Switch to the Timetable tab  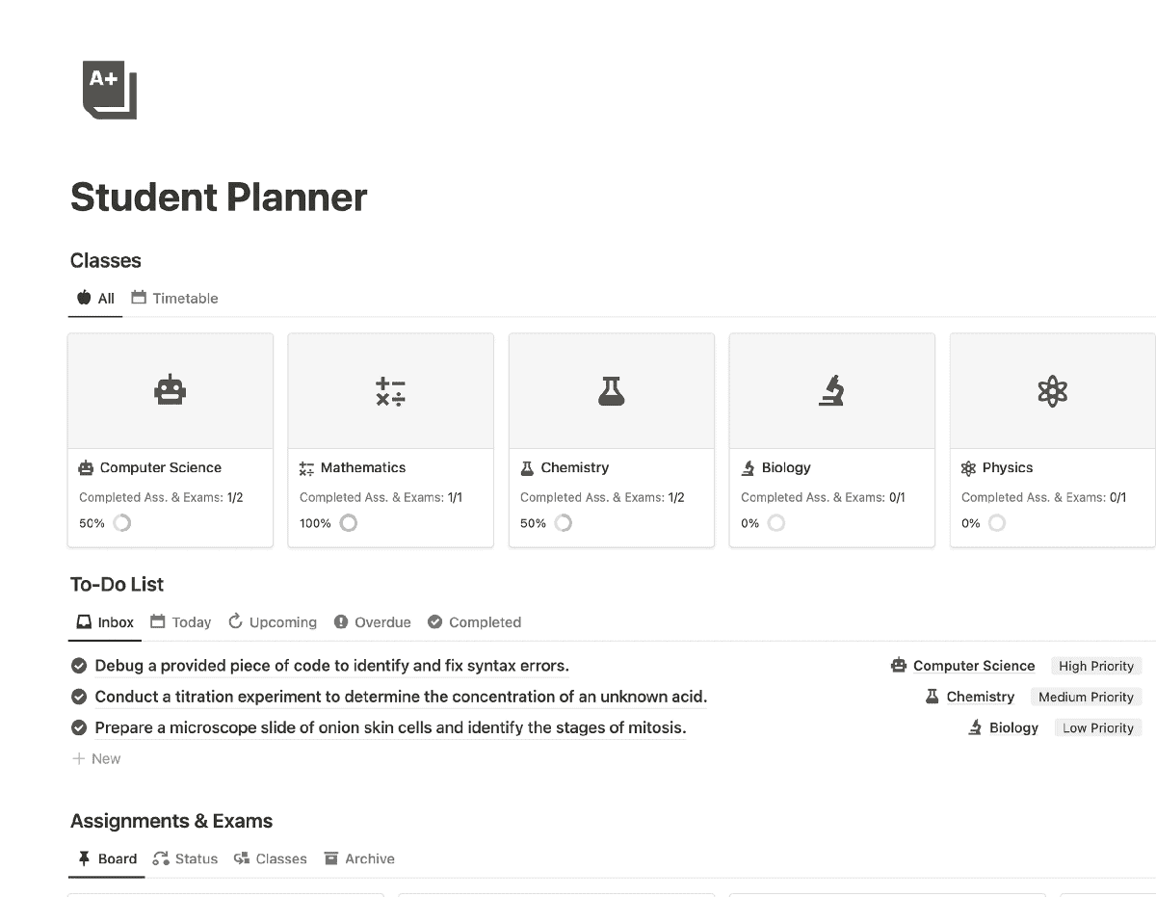tap(174, 298)
